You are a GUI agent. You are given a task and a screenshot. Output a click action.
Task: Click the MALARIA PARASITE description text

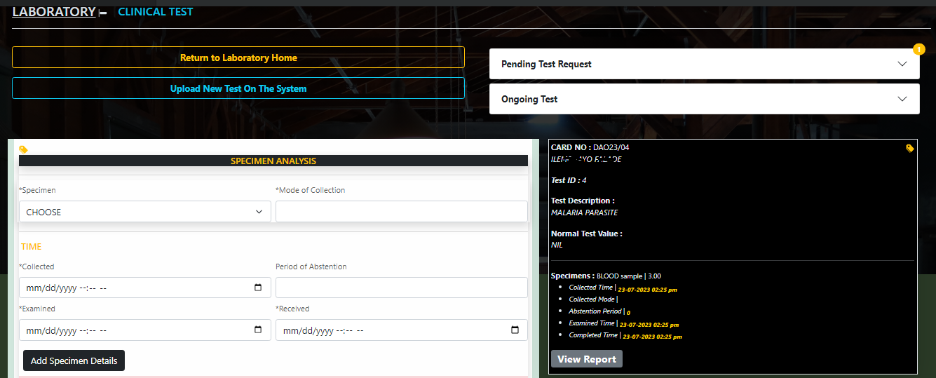tap(585, 212)
